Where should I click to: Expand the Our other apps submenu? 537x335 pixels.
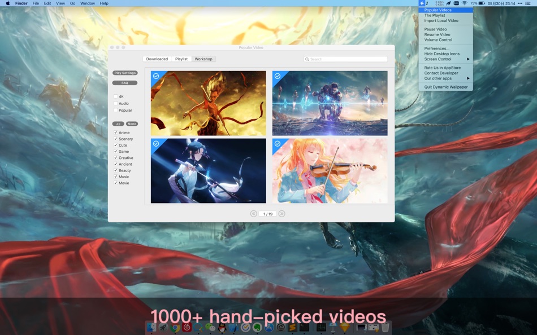[x=445, y=78]
